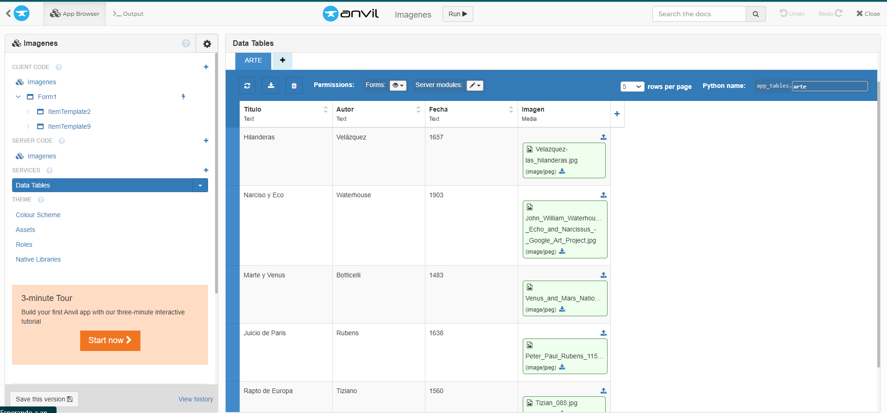Select Data Tables in the services list
Viewport: 887px width, 413px height.
(x=102, y=185)
